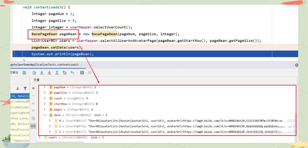Click the Run to Cursor icon
Screen dimensions: 308x148
tap(72, 73)
